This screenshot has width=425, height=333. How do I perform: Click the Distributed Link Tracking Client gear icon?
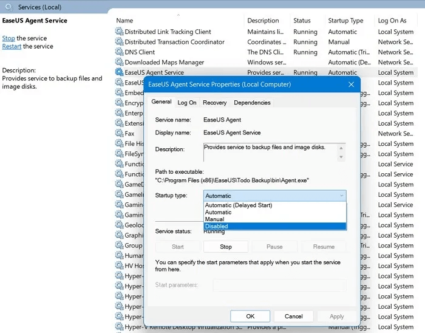(119, 32)
